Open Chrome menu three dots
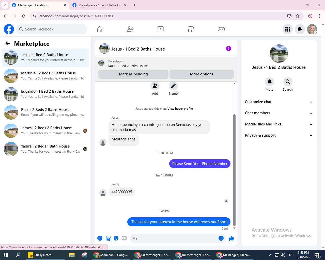This screenshot has height=260, width=325. [x=319, y=16]
